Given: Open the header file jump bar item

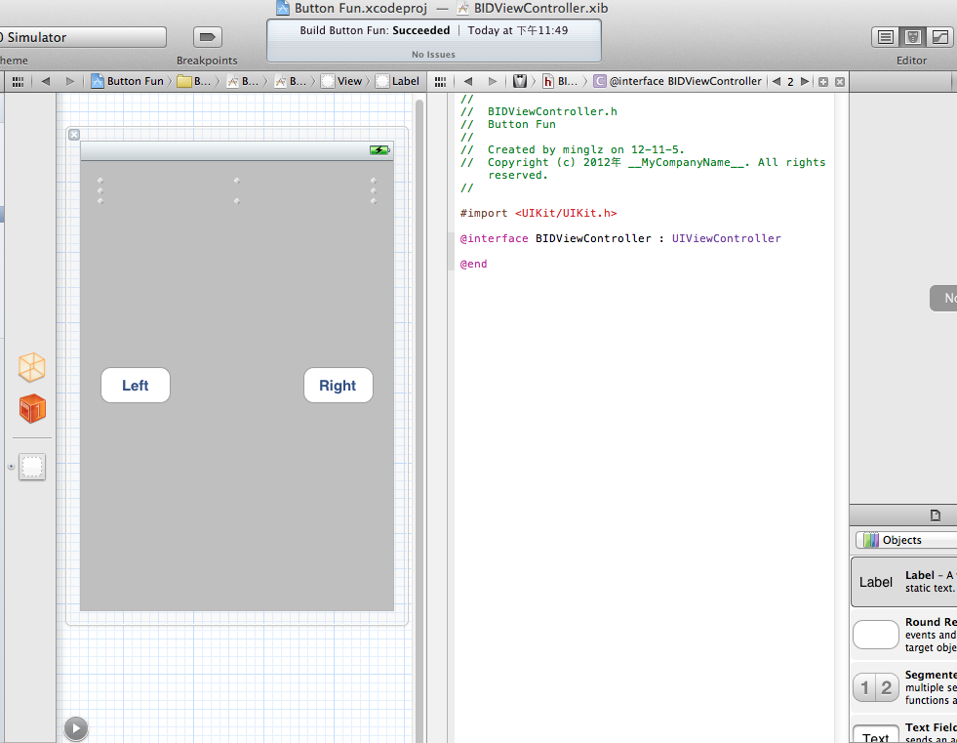Looking at the screenshot, I should click(x=560, y=81).
